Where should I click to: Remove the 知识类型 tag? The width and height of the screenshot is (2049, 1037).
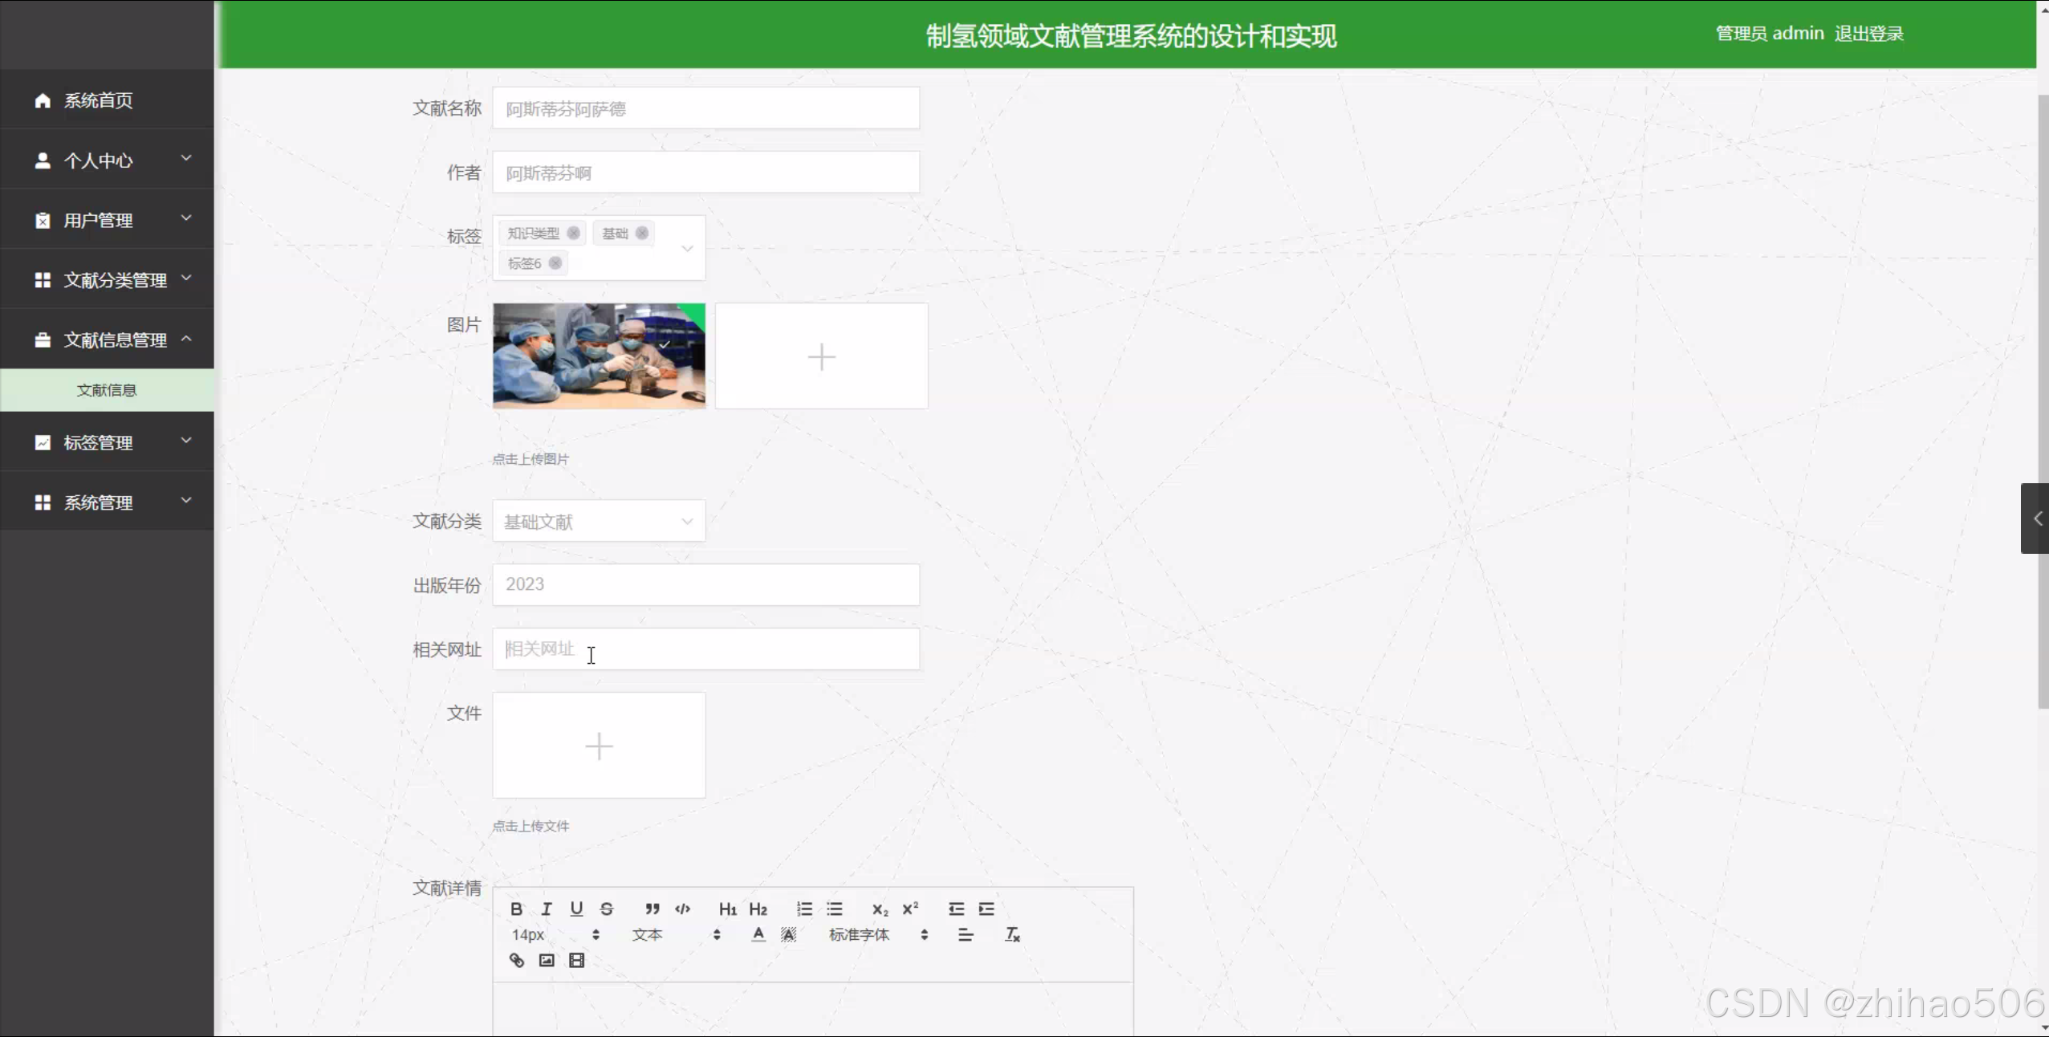(x=573, y=233)
